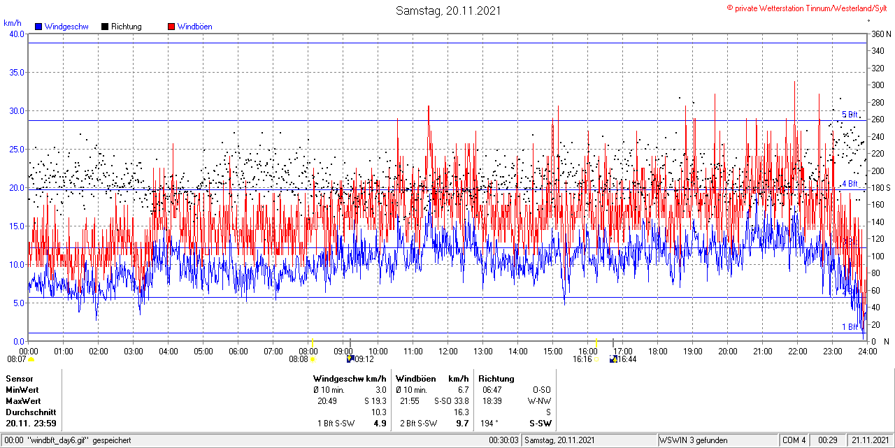The image size is (895, 448).
Task: Click the average wind speed 10.3
Action: (379, 412)
